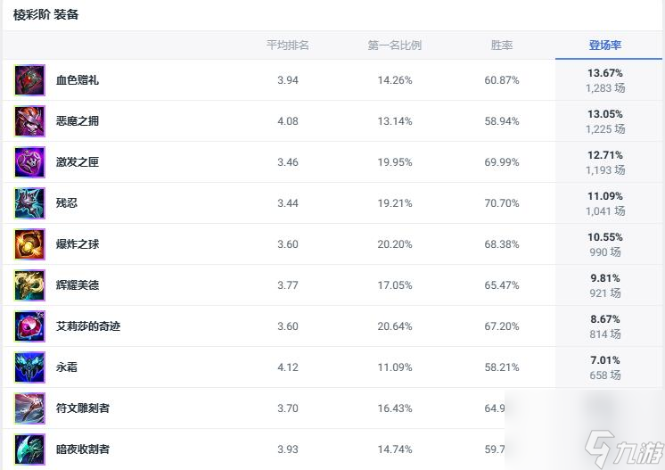Sort by 第一名比例 column header
Screen dimensions: 665x470
pos(394,45)
